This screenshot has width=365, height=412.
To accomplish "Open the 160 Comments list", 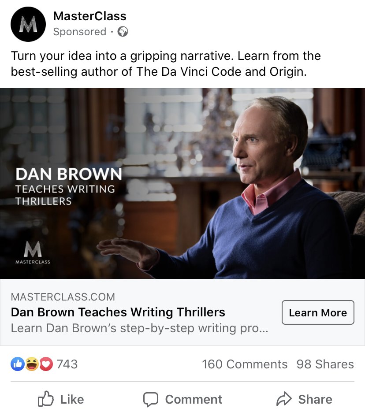I will pyautogui.click(x=245, y=364).
